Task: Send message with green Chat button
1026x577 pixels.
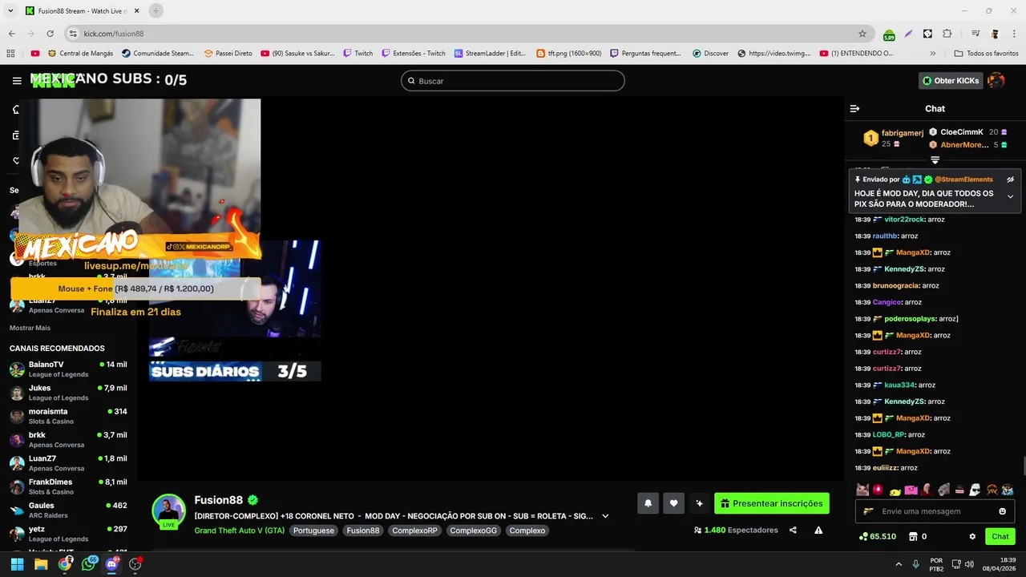Action: (x=1000, y=536)
